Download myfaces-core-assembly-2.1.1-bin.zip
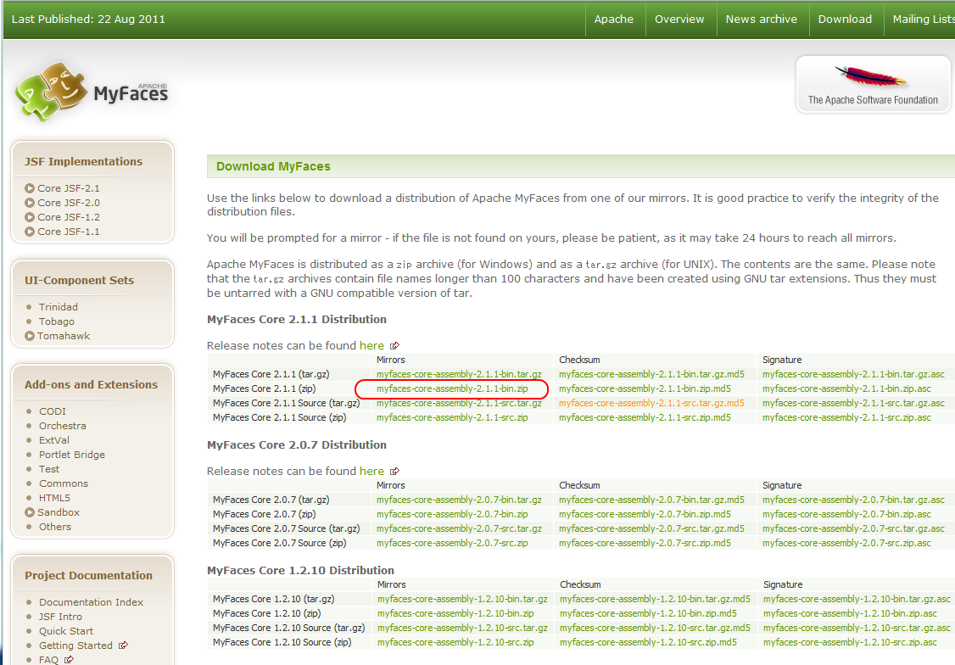Viewport: 955px width, 665px height. [452, 388]
